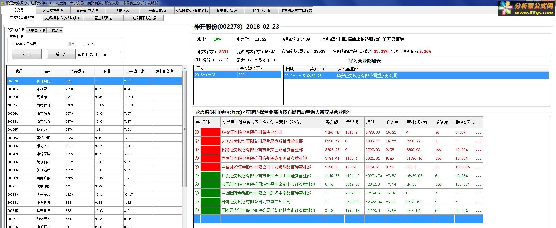Select stock row 蓝焰控股
This screenshot has width=556, height=228.
point(94,138)
